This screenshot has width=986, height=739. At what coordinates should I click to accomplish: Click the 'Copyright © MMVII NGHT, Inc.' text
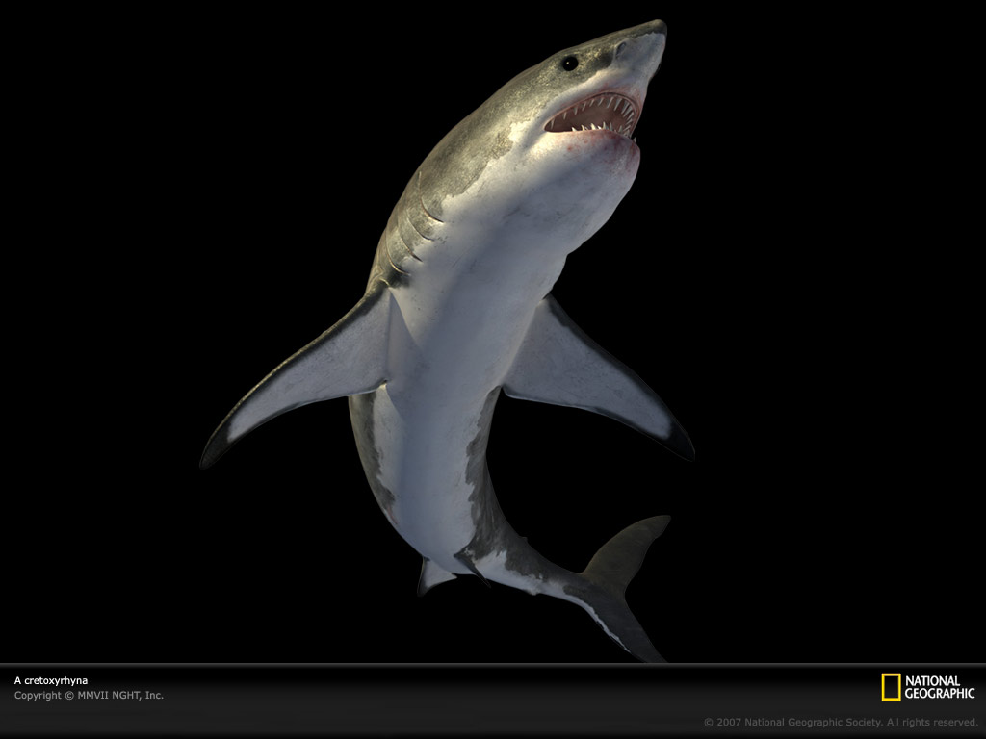click(x=89, y=695)
